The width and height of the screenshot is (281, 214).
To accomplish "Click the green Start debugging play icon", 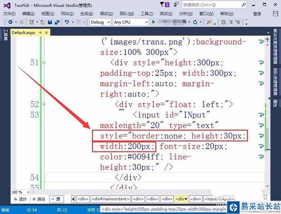I will 153,22.
